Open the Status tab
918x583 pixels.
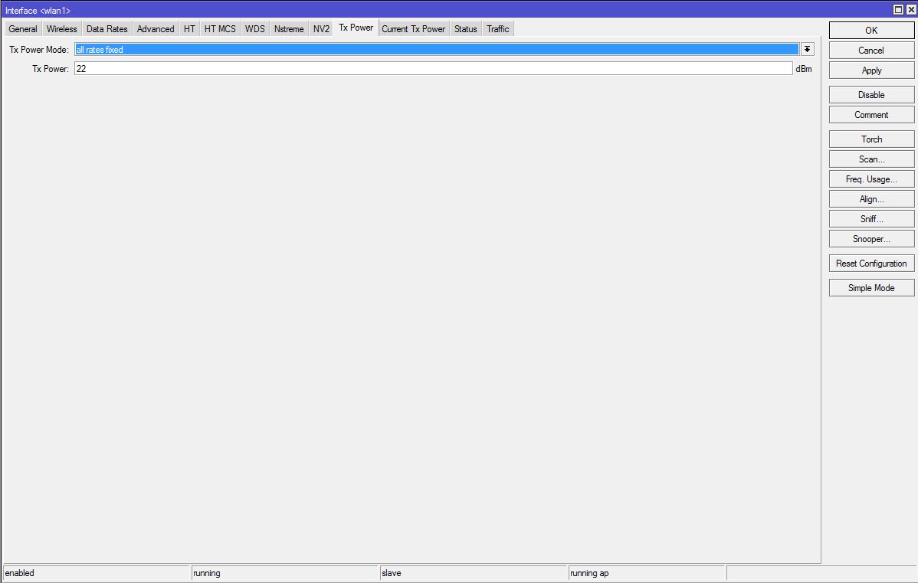pos(465,29)
